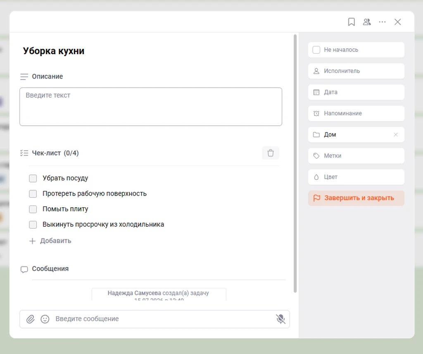
Task: Open the Дата date picker field
Action: click(x=356, y=92)
